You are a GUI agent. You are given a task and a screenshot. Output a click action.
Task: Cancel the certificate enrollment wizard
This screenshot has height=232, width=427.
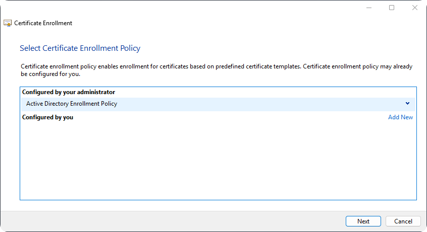point(403,221)
